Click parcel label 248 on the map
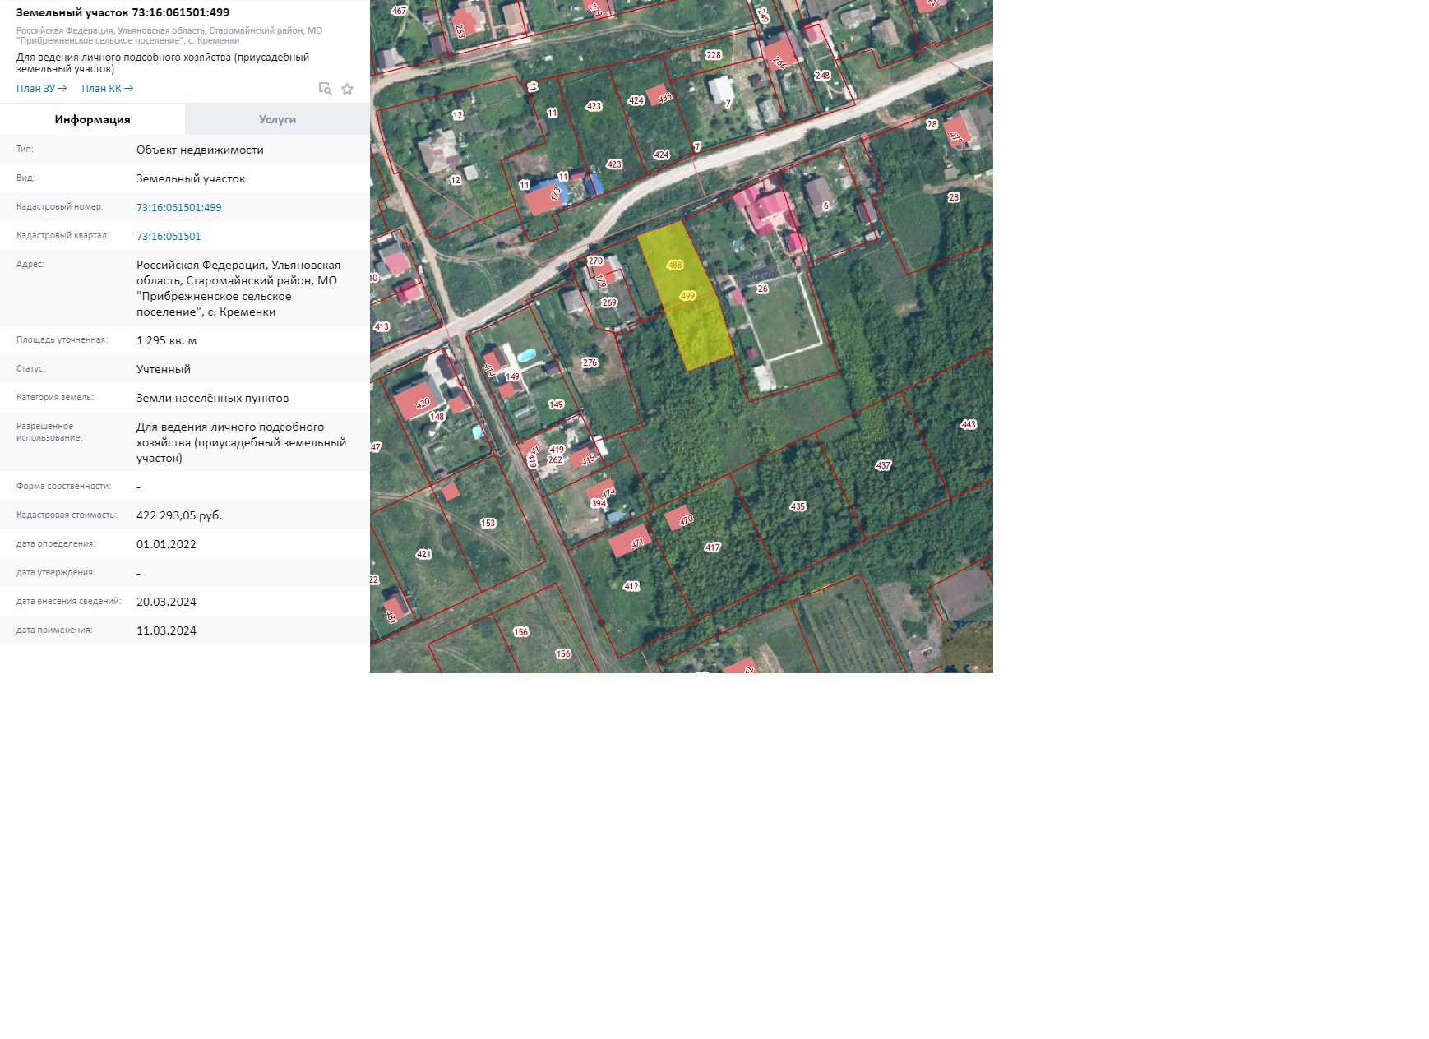This screenshot has width=1429, height=1039. (822, 75)
